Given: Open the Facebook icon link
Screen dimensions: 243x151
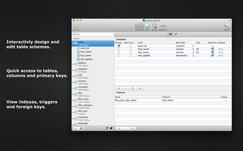Looking at the screenshot, I should click(107, 128).
